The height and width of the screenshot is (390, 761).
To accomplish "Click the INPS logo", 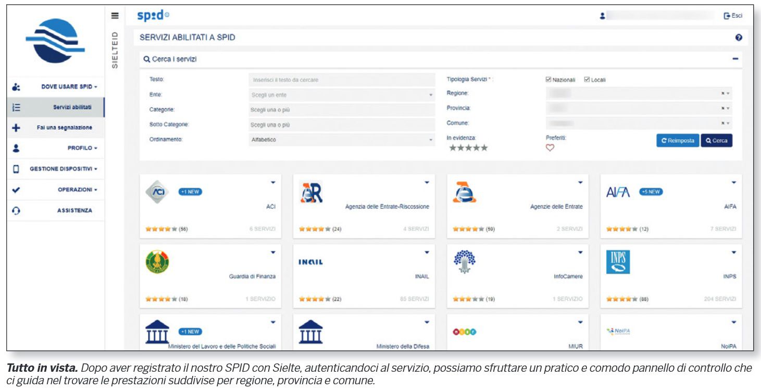I will pos(618,262).
